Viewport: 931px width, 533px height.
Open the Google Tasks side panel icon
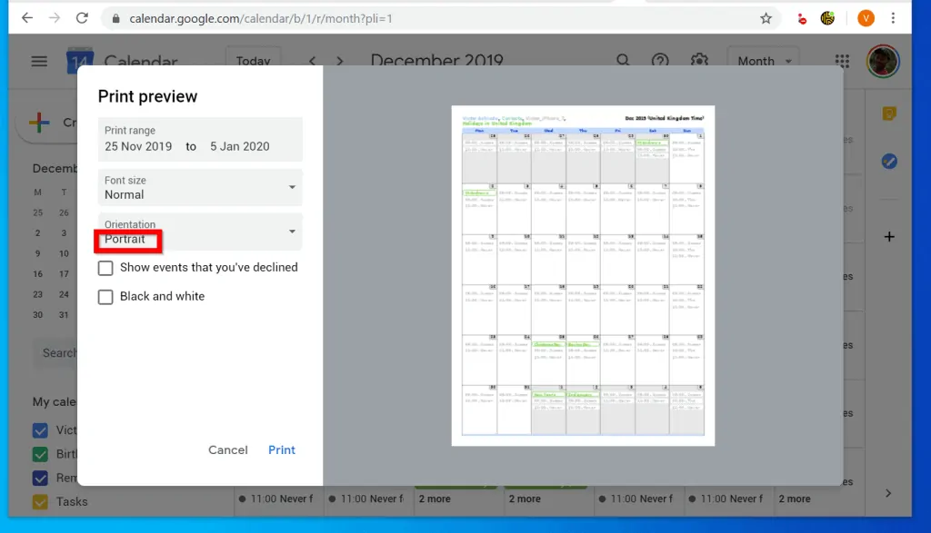(x=889, y=162)
